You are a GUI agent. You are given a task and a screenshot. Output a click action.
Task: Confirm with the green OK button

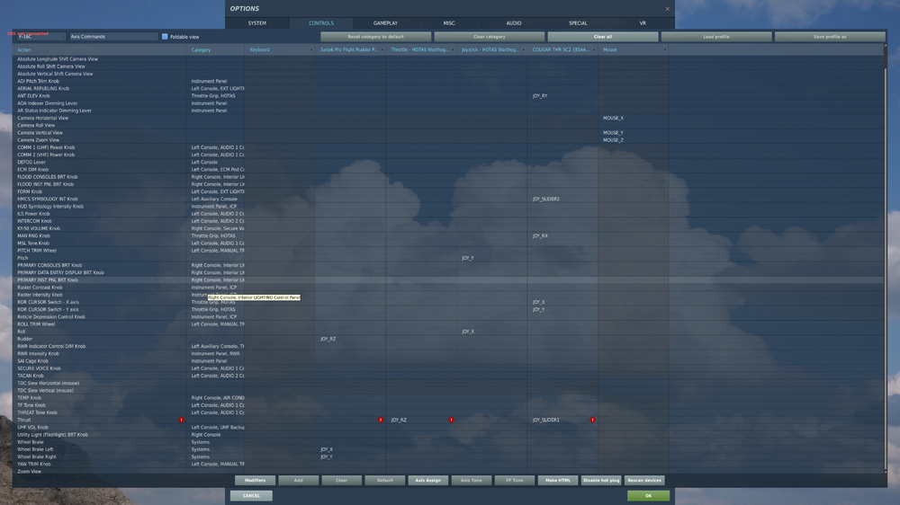649,496
